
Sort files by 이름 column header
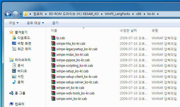[x=54, y=30]
